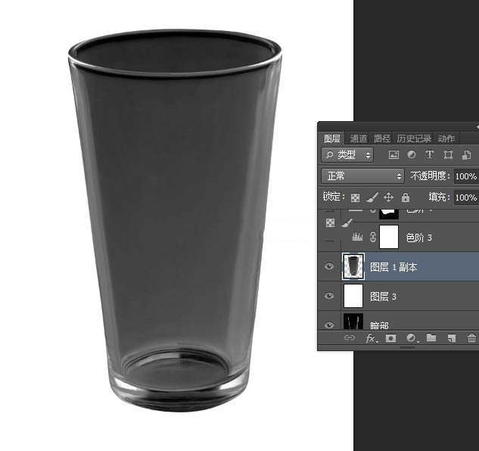This screenshot has height=451, width=479.
Task: Select the layer named 色阶 3
Action: (x=418, y=238)
